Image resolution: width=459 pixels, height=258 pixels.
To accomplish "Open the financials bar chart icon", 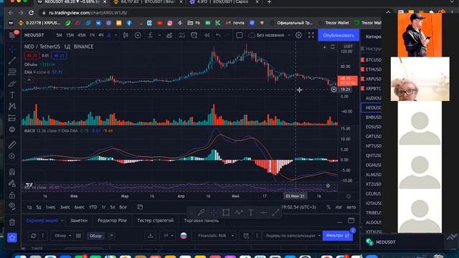I will [x=169, y=35].
